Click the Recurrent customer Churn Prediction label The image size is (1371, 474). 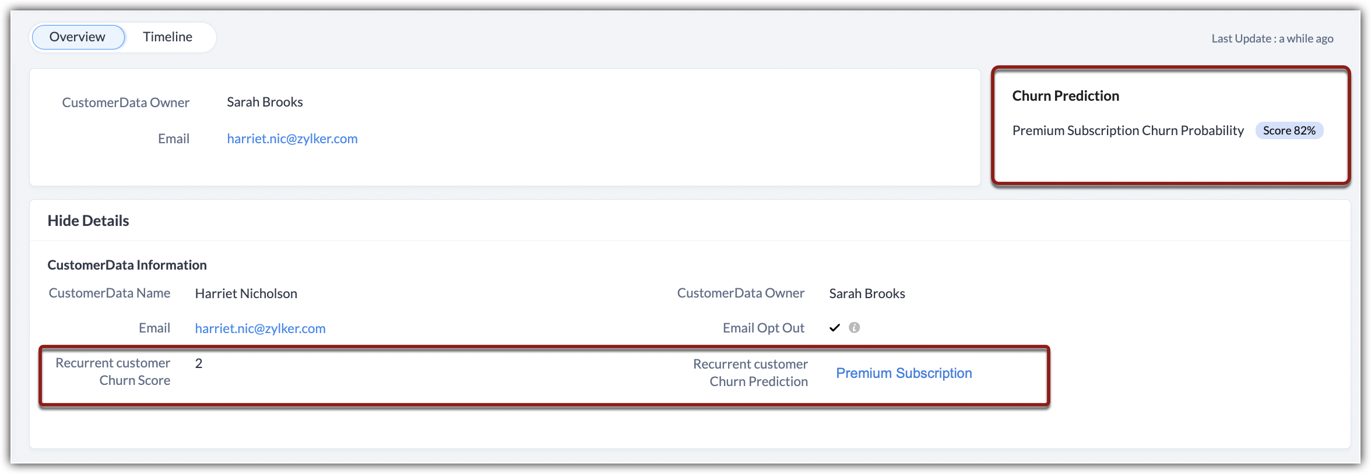(751, 373)
